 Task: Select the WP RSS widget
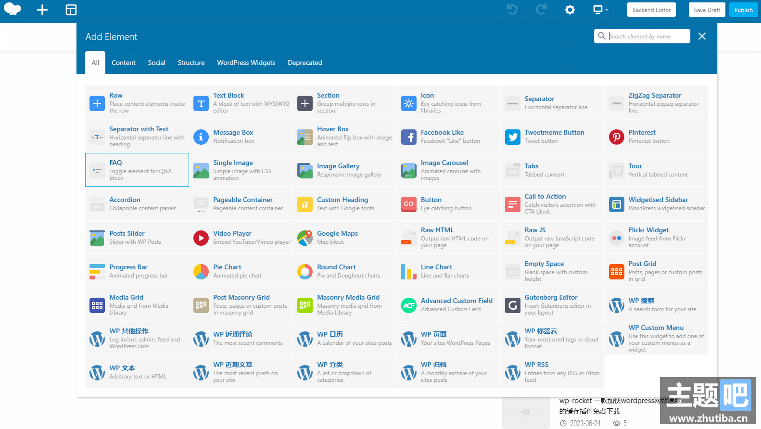tap(553, 372)
